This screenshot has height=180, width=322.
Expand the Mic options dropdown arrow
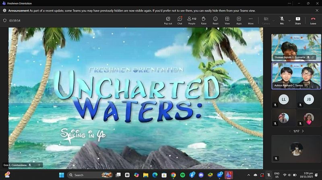pyautogui.click(x=289, y=20)
